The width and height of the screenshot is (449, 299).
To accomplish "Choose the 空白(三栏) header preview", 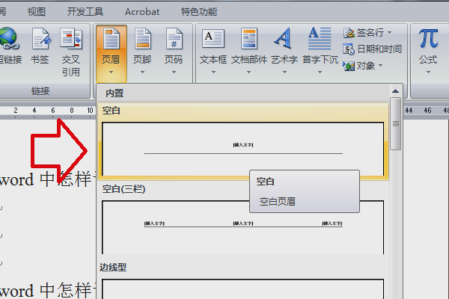I will (x=242, y=227).
